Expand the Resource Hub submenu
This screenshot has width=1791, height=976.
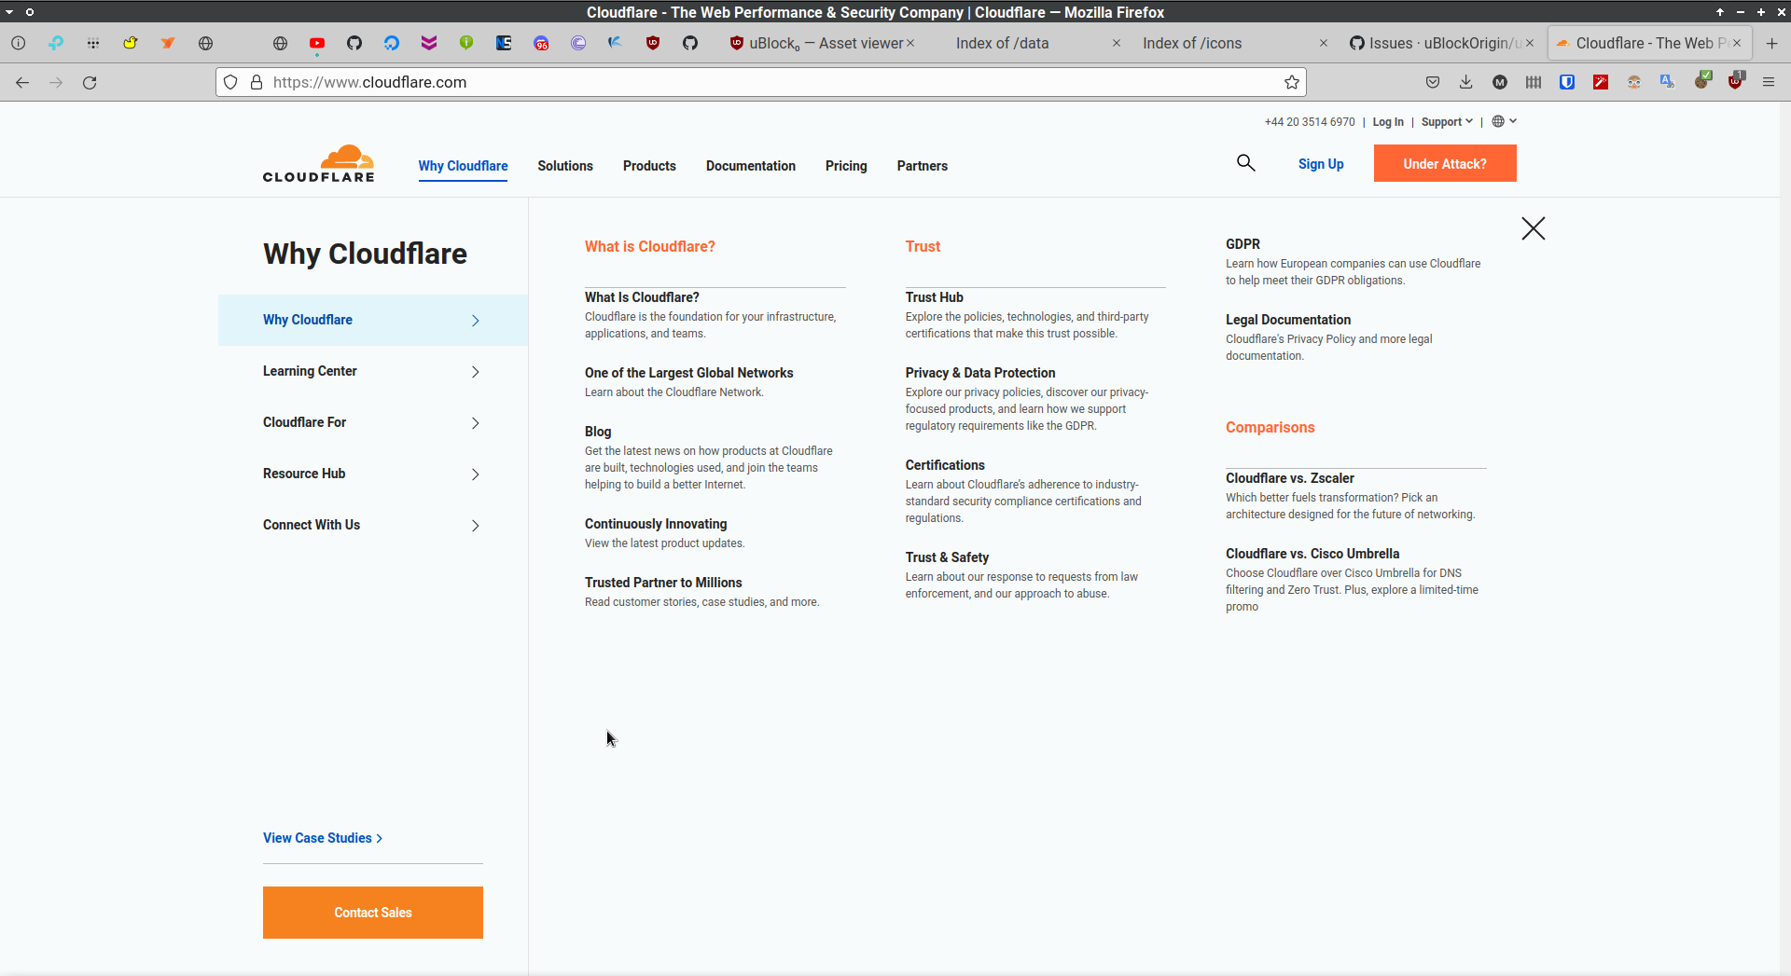pyautogui.click(x=372, y=474)
